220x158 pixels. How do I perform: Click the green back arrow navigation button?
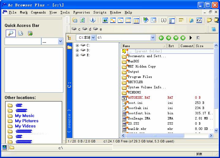161,38
